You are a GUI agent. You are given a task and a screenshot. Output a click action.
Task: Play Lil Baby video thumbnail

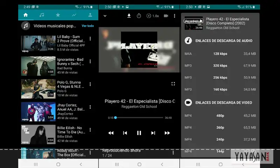click(38, 44)
